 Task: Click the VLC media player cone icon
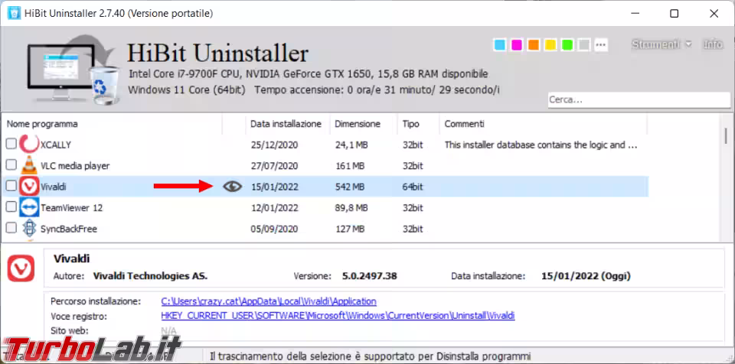pos(29,165)
